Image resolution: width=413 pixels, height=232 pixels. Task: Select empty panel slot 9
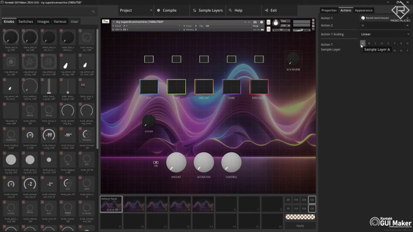(111, 221)
